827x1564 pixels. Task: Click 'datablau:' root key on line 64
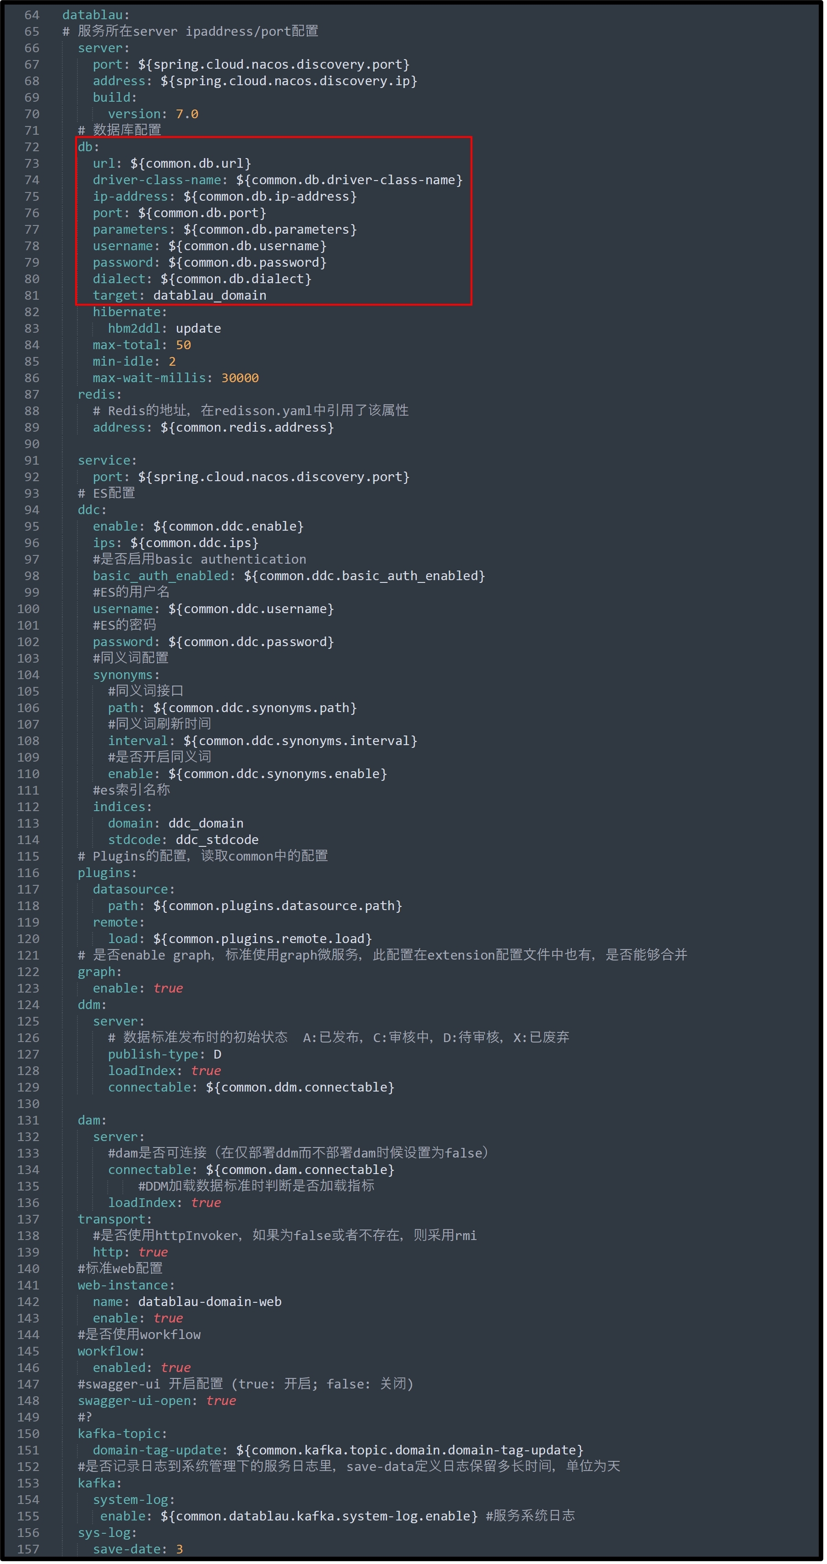95,15
